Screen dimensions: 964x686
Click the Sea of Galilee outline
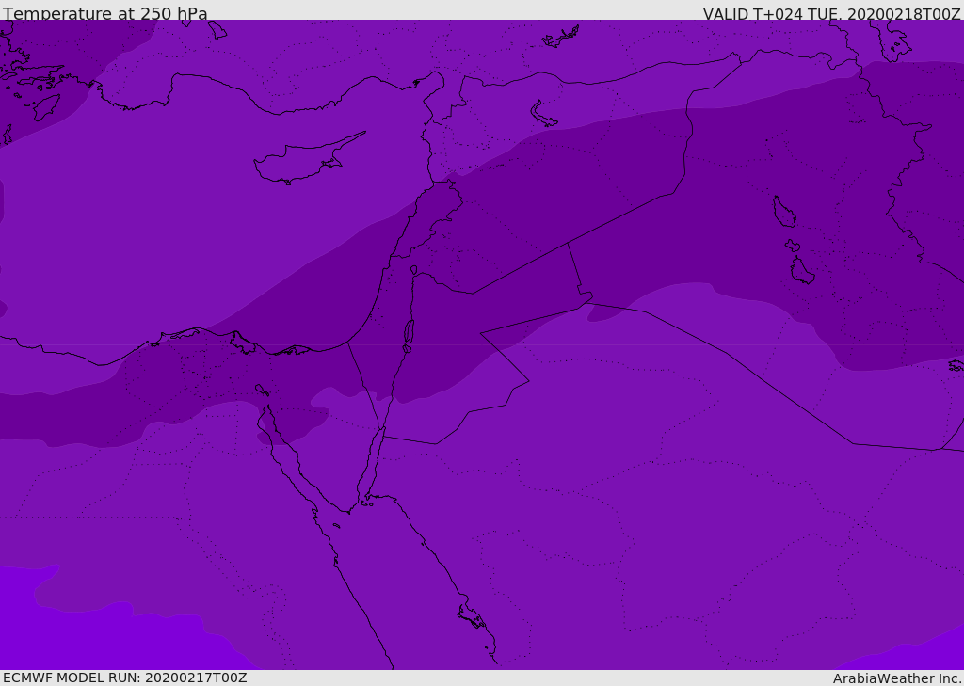(x=413, y=270)
